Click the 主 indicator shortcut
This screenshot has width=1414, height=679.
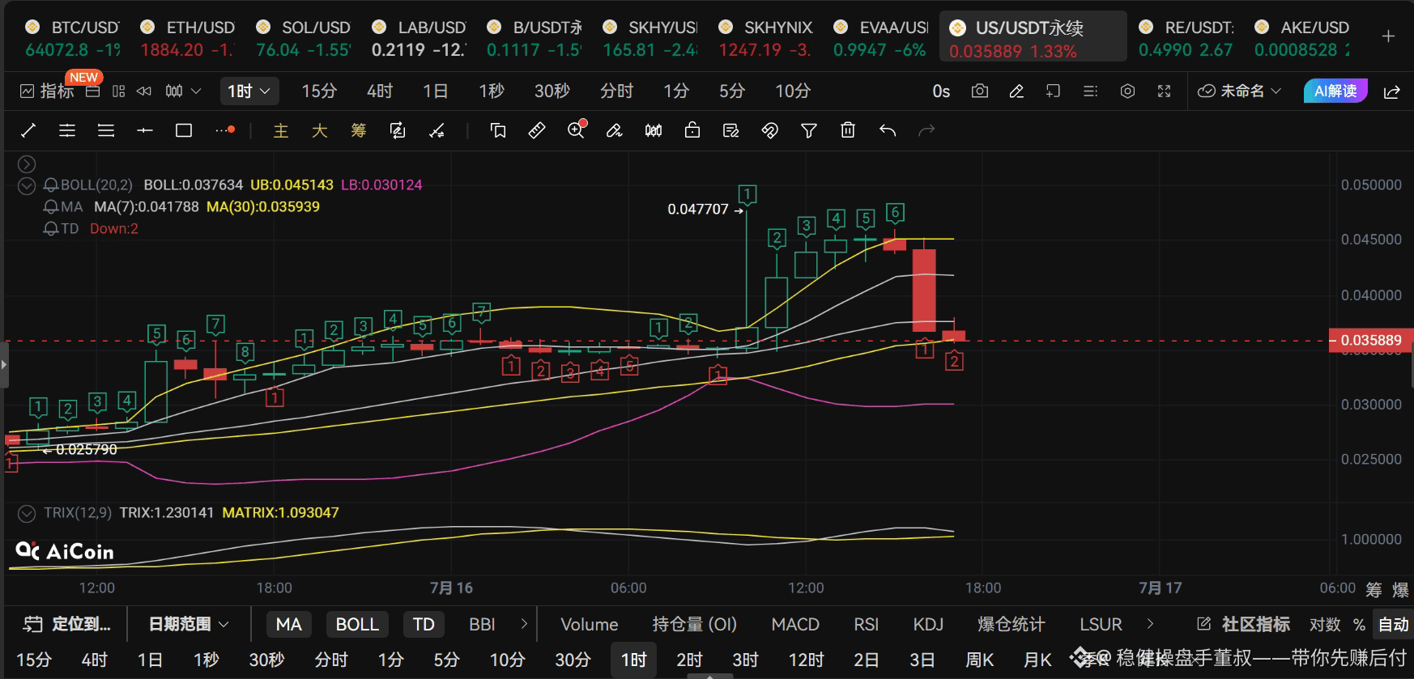pos(281,130)
